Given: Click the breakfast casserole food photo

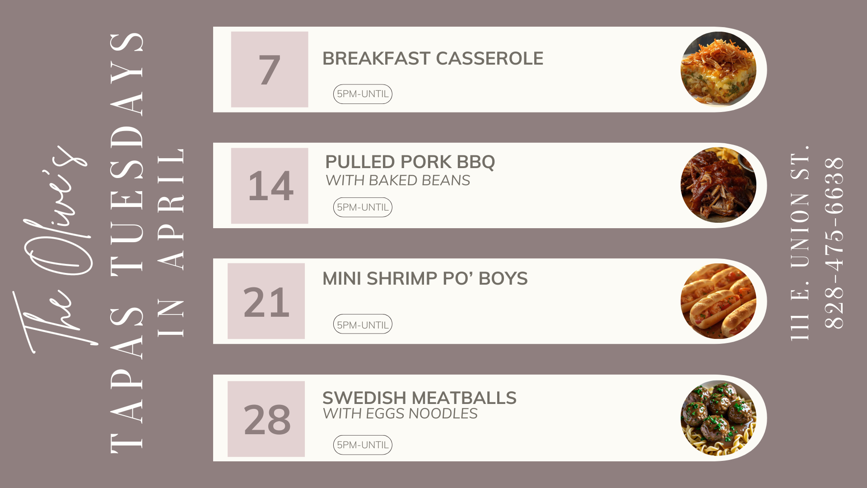Looking at the screenshot, I should tap(718, 69).
